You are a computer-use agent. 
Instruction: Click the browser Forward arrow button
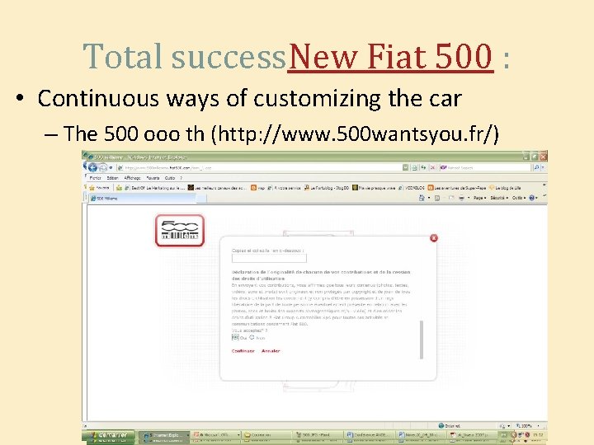(x=102, y=167)
